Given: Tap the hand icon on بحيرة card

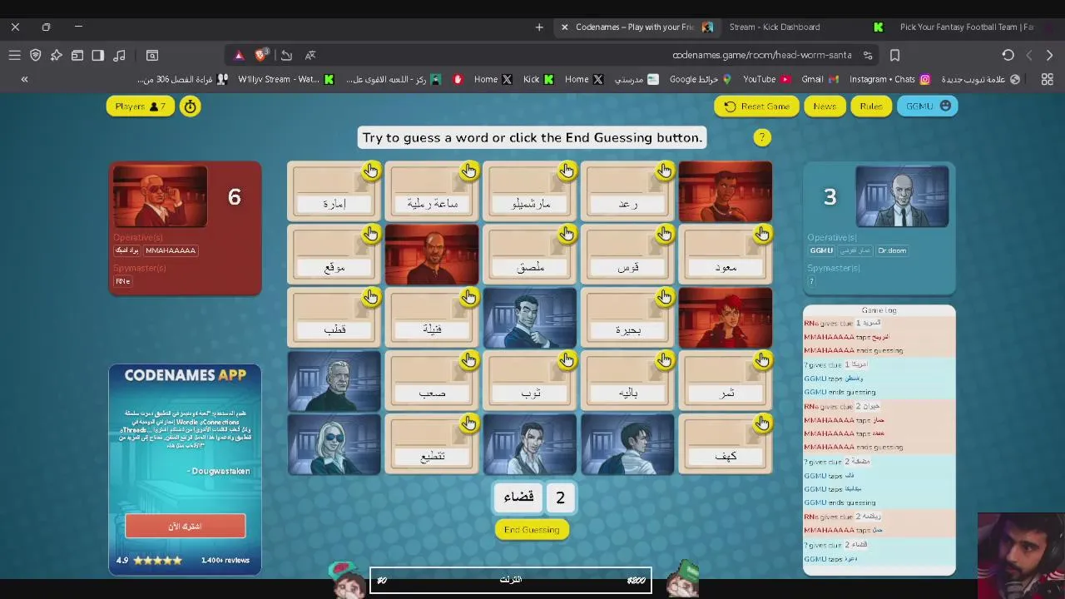Looking at the screenshot, I should 664,298.
